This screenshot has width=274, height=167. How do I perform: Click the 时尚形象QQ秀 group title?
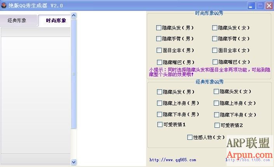[209, 13]
